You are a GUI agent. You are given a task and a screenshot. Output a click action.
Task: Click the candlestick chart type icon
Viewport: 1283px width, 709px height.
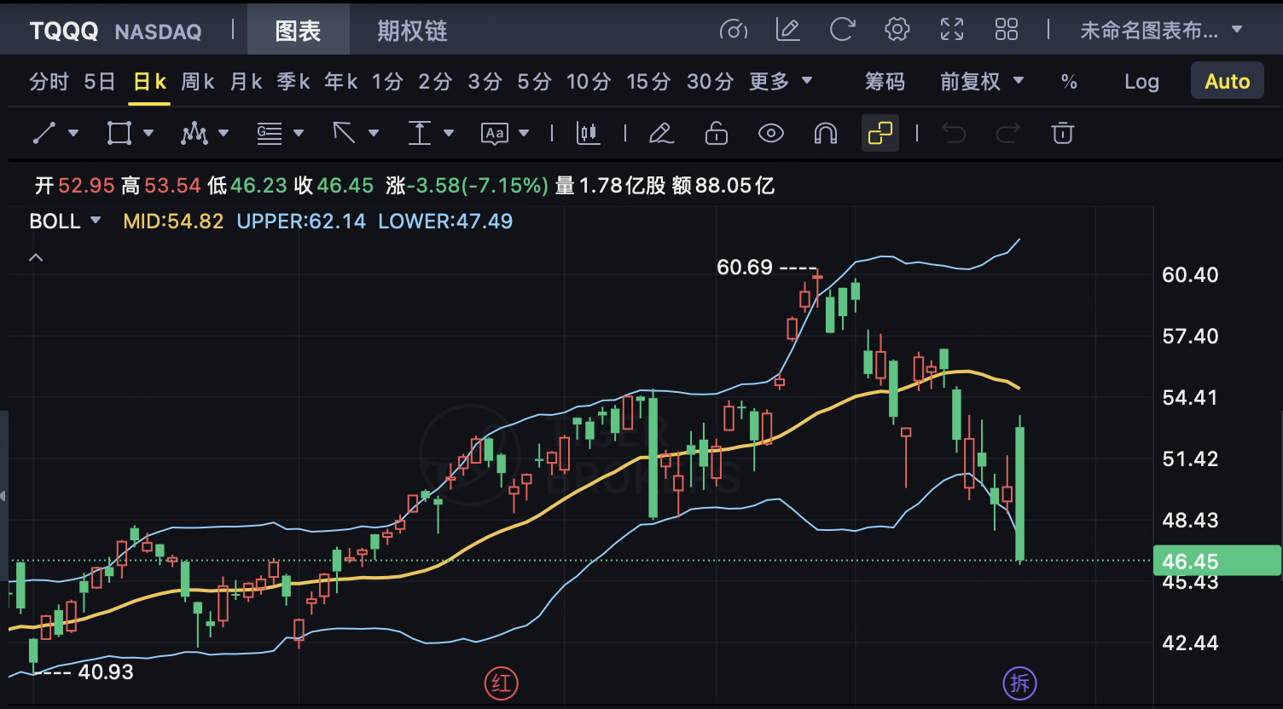click(589, 133)
